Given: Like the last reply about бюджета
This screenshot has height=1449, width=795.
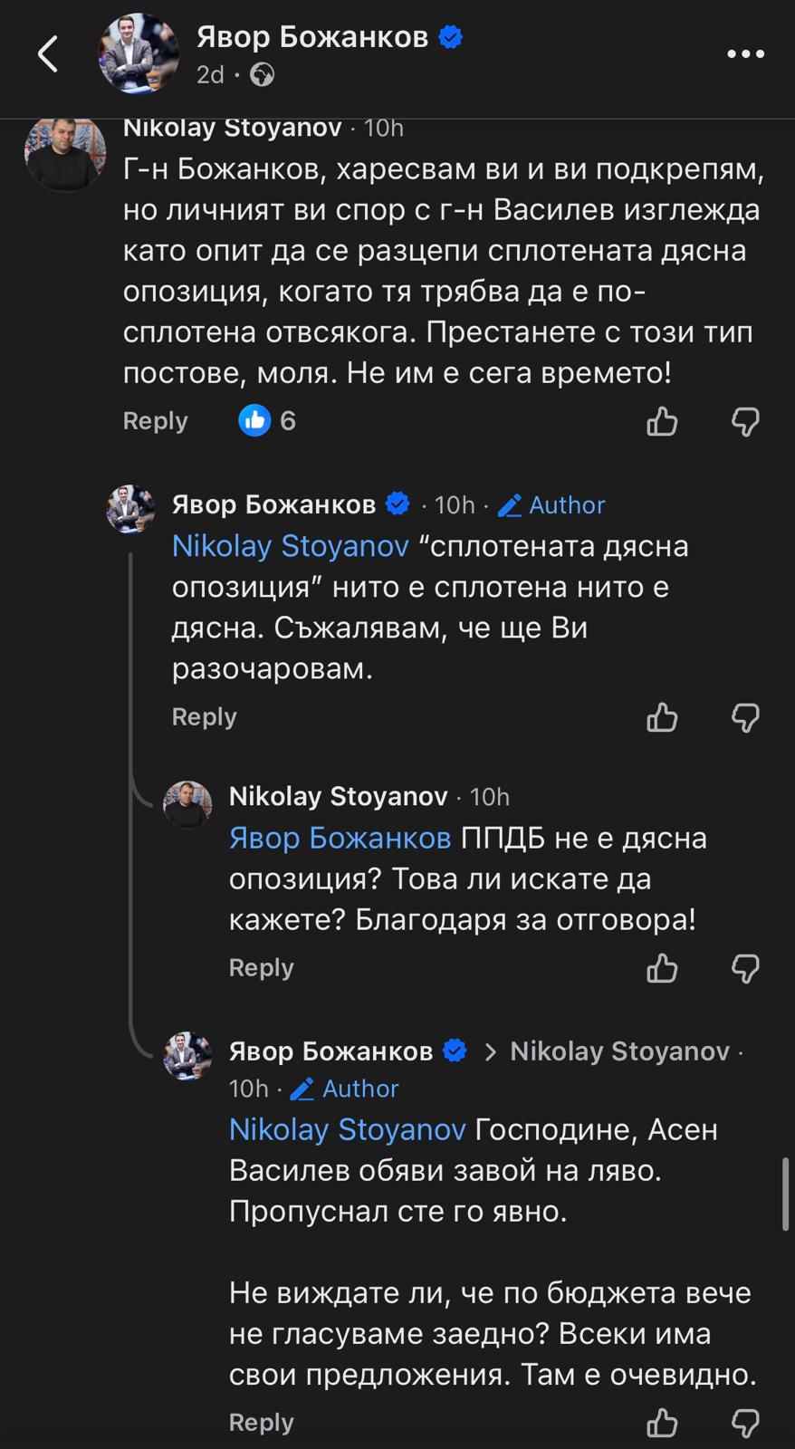Looking at the screenshot, I should (x=662, y=1423).
